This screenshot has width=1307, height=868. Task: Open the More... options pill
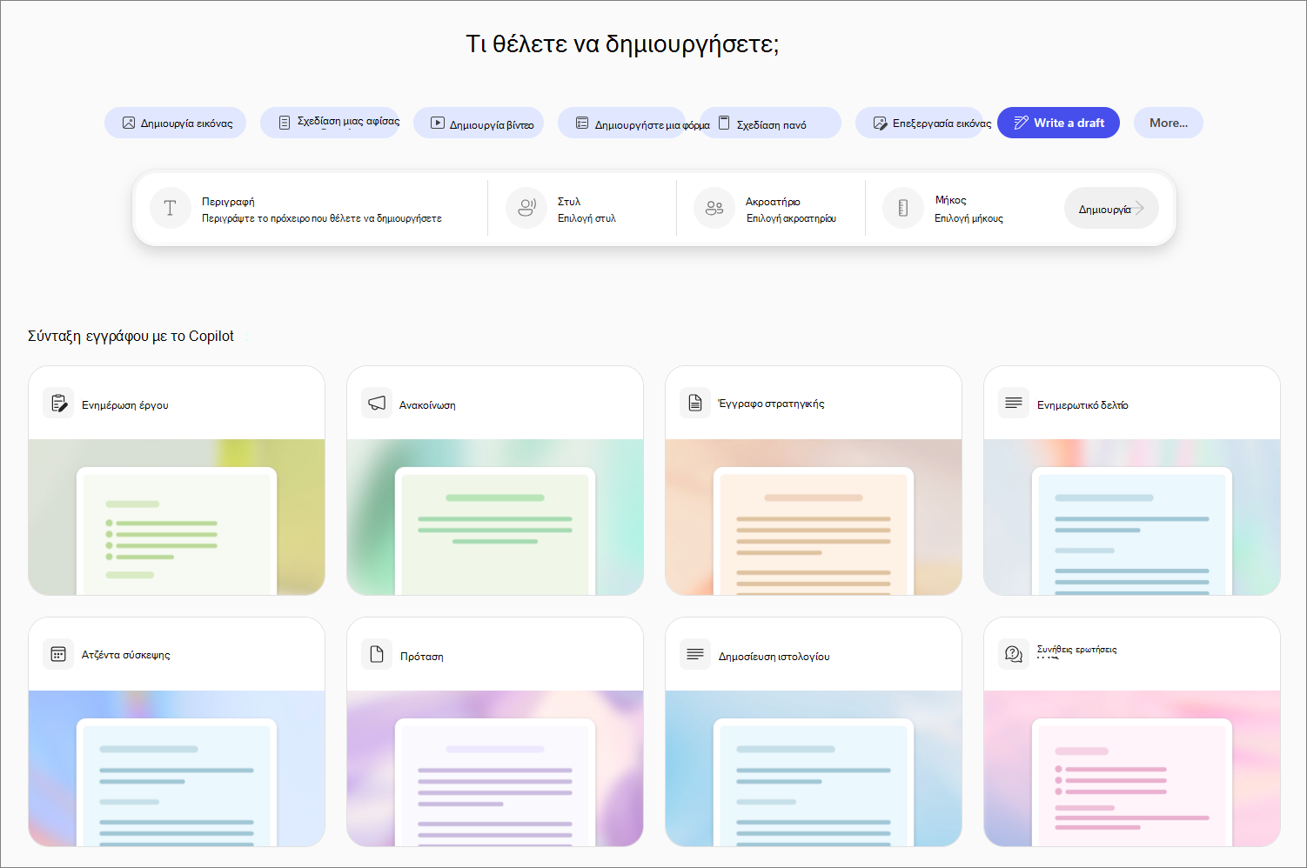(1169, 123)
